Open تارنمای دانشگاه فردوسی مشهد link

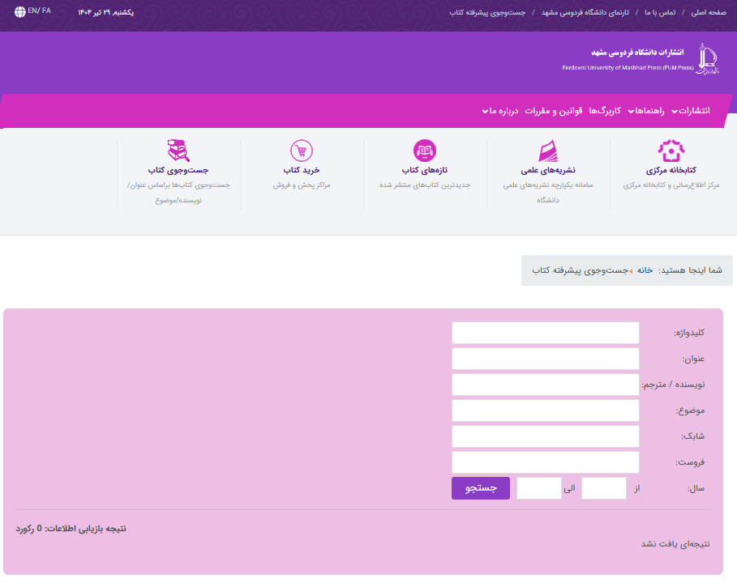[x=585, y=12]
